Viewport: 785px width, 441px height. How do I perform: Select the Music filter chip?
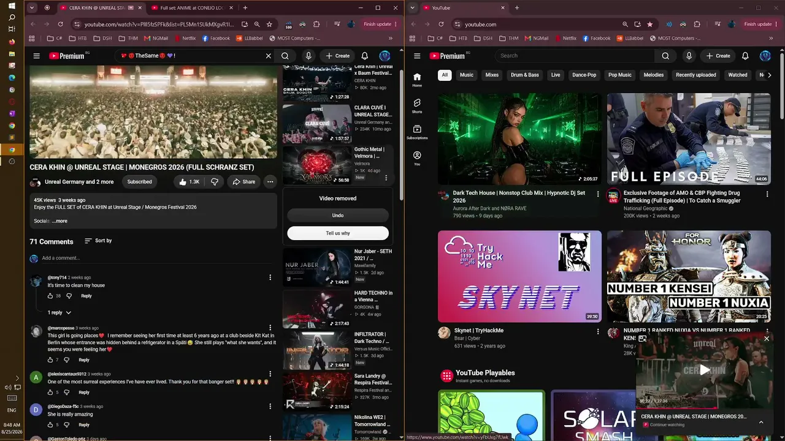click(467, 75)
